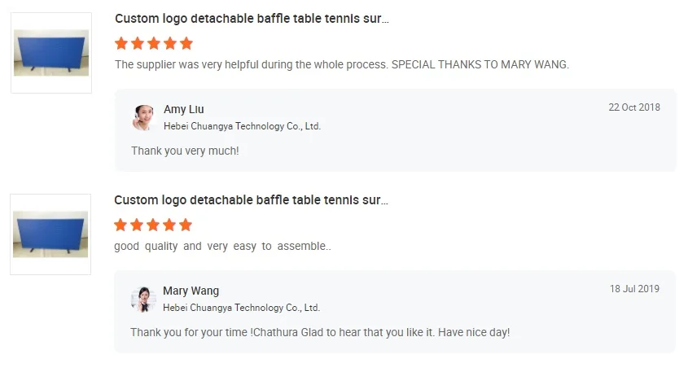This screenshot has width=688, height=372.
Task: Click the 22 Oct 2018 date
Action: 634,107
